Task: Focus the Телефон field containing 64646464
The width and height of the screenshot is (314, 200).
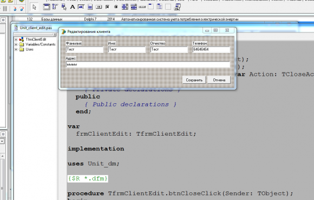Action: pyautogui.click(x=211, y=49)
